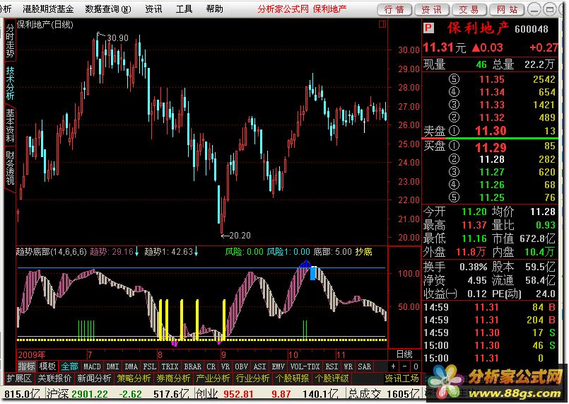The height and width of the screenshot is (404, 569).
Task: Open the 资讯 menu
Action: click(153, 9)
